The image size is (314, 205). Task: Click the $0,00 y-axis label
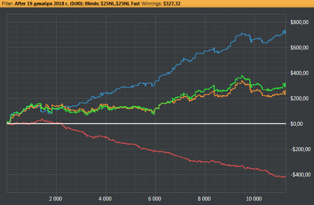[297, 124]
